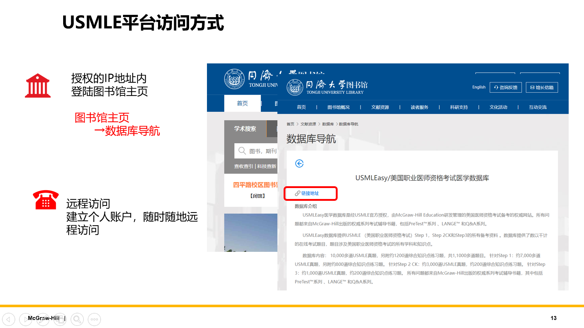Click the 馆长信箱 button
Screen dimensions: 584x328
tap(542, 87)
